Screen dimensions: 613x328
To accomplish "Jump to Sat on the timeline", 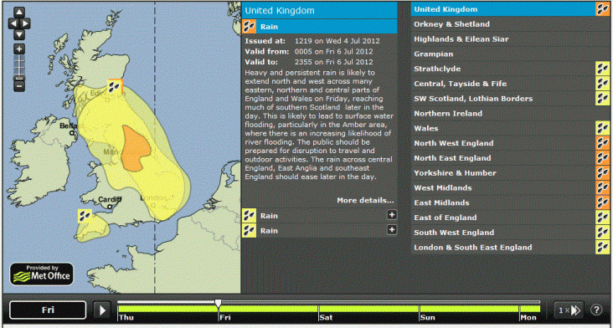I will [326, 317].
